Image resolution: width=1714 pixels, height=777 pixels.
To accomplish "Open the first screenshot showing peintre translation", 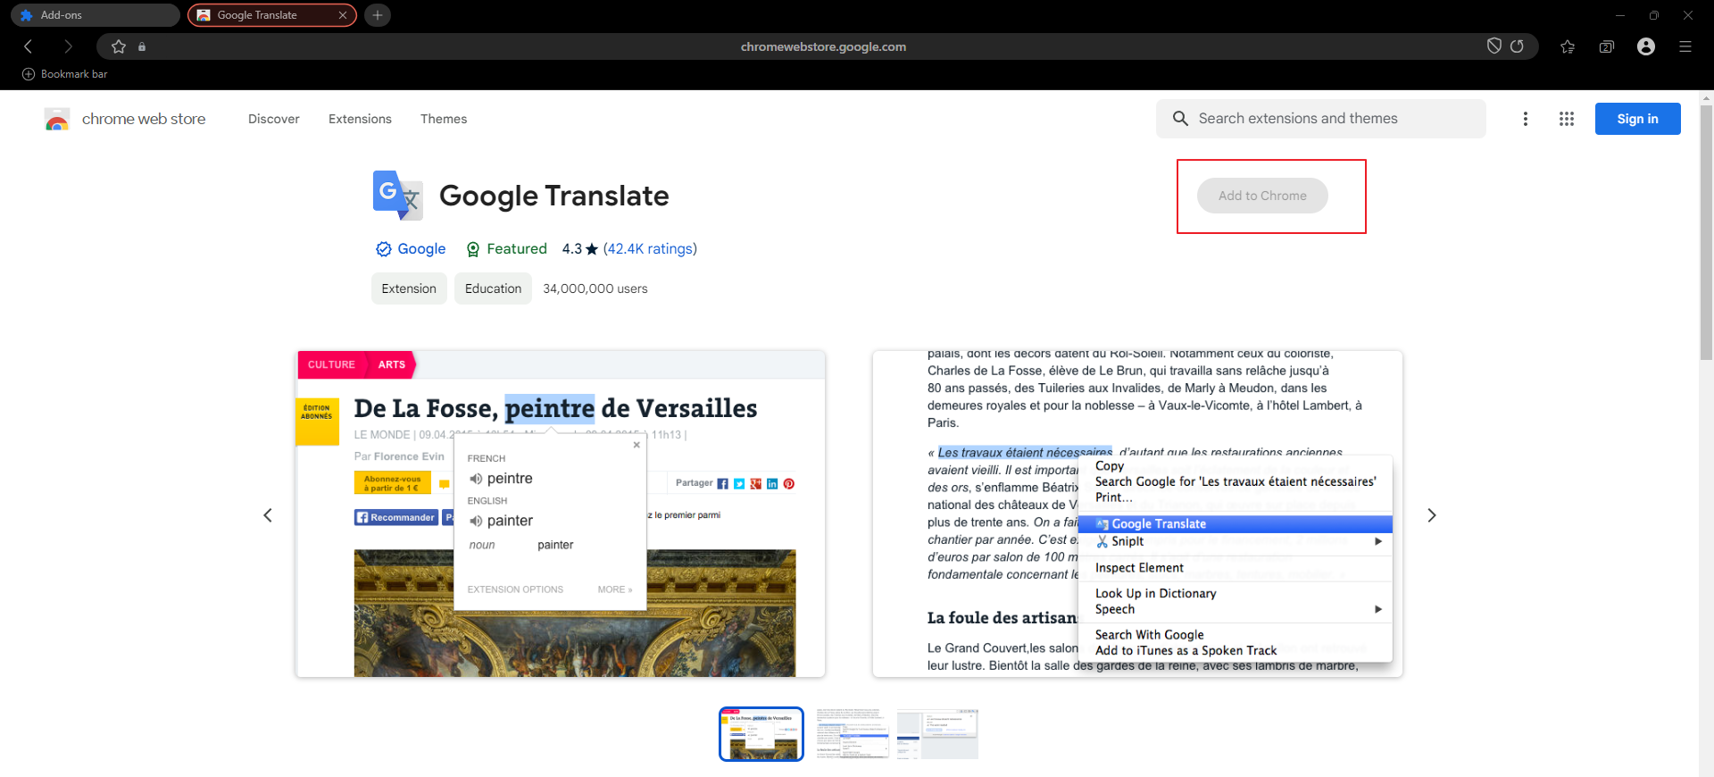I will 561,514.
